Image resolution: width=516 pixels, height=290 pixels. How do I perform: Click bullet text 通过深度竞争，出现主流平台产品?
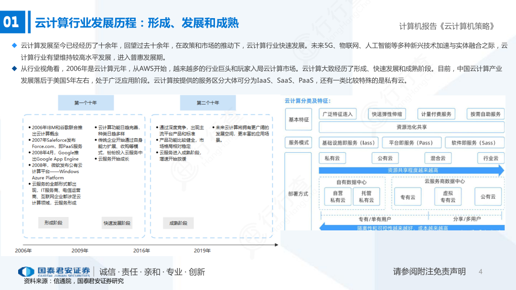[x=182, y=130]
